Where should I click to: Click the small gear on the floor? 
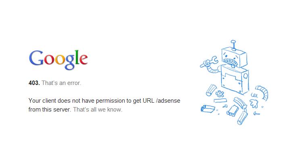tap(220, 93)
